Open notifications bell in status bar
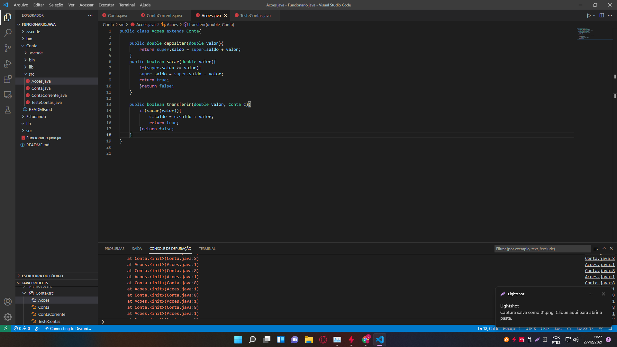The image size is (617, 347). [x=610, y=328]
